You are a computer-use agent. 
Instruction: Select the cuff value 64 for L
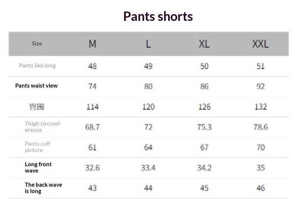[148, 147]
